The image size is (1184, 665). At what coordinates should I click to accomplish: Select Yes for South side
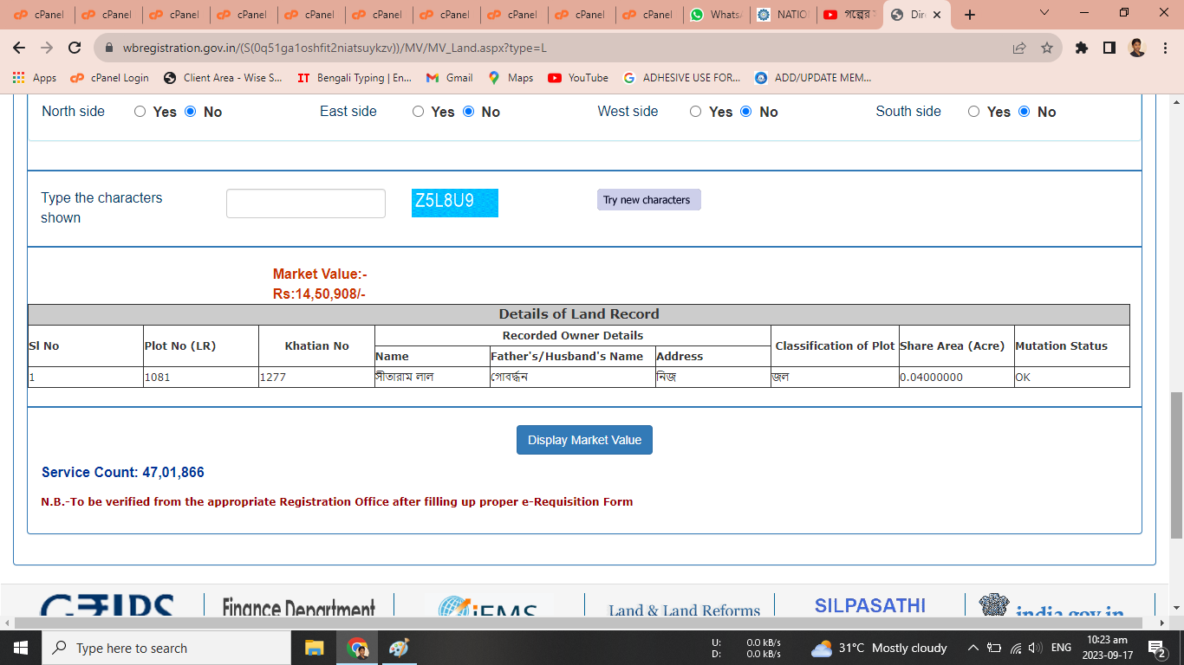[974, 112]
